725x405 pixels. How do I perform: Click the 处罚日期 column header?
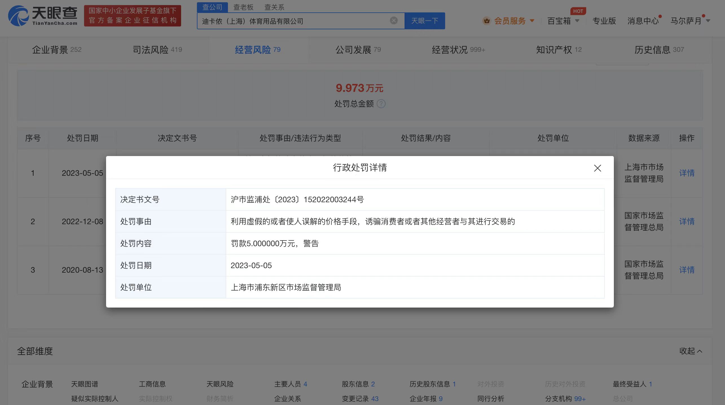point(82,138)
